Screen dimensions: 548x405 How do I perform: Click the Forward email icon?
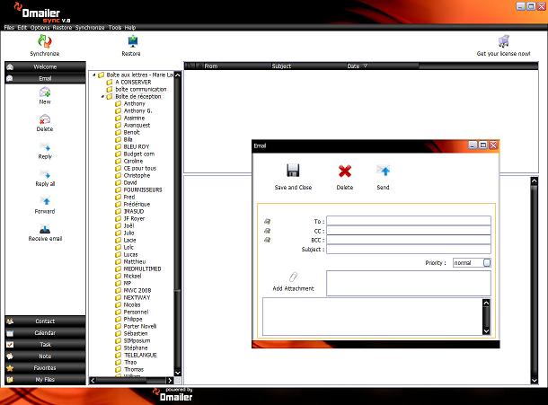(46, 201)
